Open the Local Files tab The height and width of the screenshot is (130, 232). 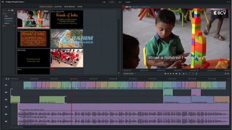coord(58,6)
